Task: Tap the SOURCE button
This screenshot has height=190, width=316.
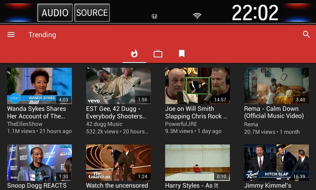Action: tap(92, 13)
